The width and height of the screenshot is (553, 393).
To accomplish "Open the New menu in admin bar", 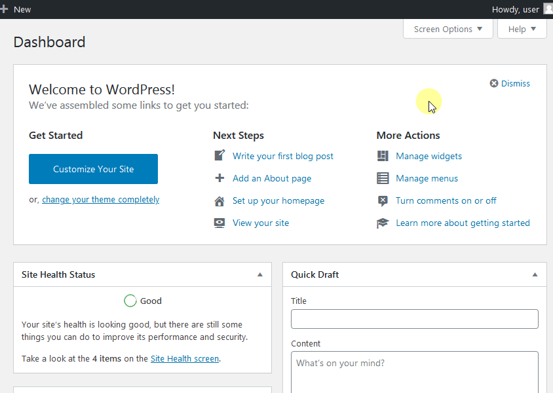I will 17,9.
